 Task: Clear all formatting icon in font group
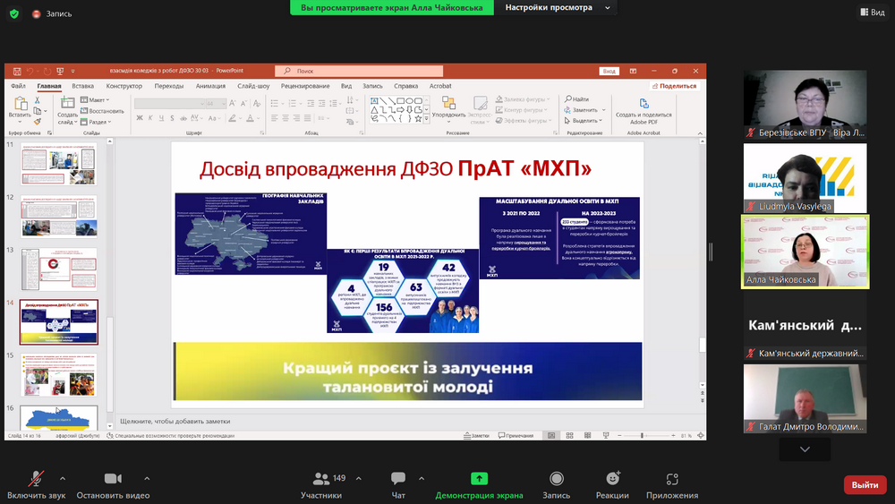pyautogui.click(x=257, y=103)
